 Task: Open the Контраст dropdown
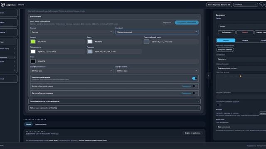(157, 32)
